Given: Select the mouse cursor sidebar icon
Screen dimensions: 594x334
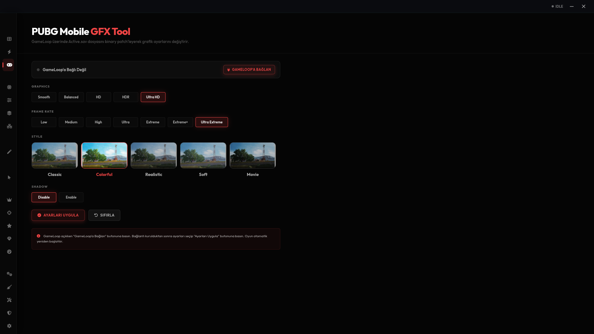Looking at the screenshot, I should [9, 178].
